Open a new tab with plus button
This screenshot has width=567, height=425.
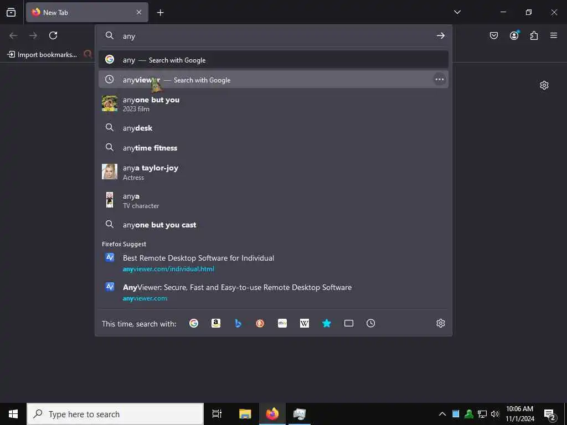(x=160, y=13)
